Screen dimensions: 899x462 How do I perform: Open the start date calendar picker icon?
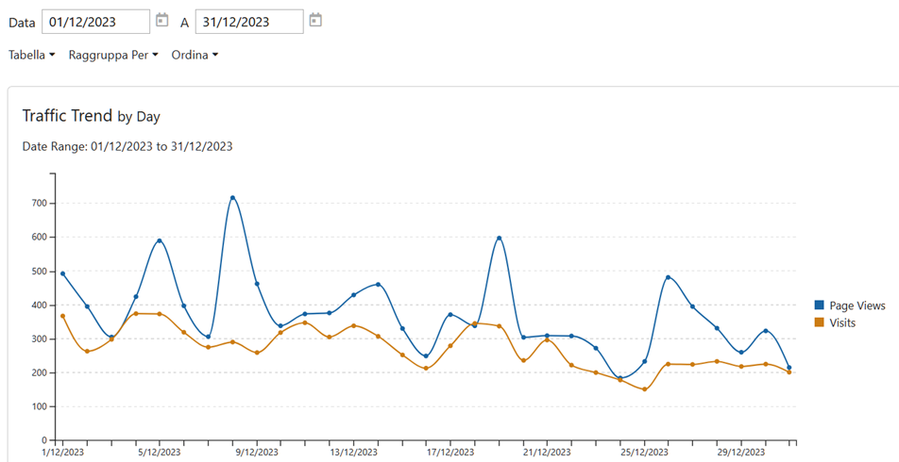[162, 20]
